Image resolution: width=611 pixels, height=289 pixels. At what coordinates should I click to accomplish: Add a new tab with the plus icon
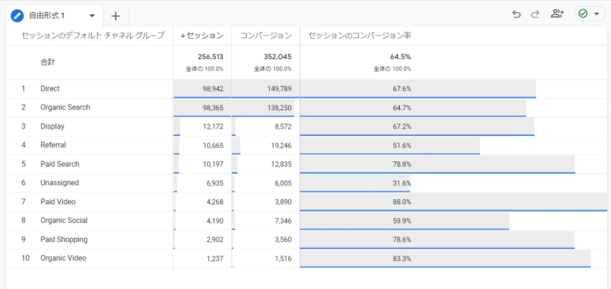[x=115, y=16]
